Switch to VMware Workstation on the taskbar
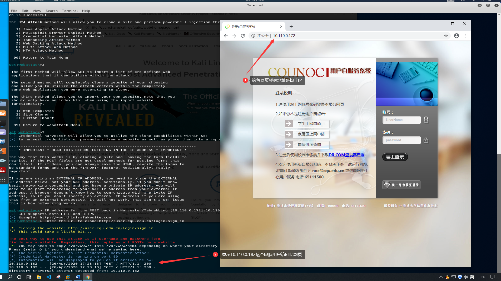Viewport: 501px width, 281px height. click(68, 277)
